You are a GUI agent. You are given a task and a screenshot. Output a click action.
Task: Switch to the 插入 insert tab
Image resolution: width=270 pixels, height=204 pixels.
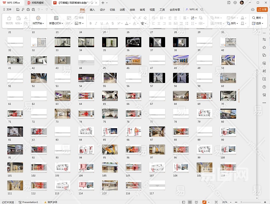(92, 10)
